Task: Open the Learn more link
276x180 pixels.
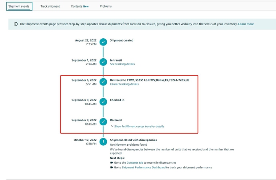Action: click(246, 24)
